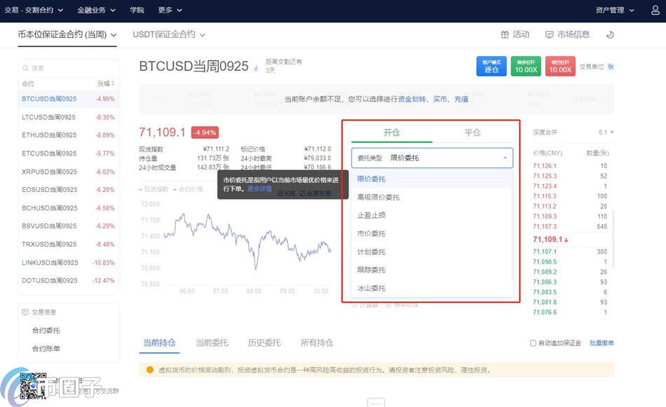Select LTCUSD当周0925 contract row
The image size is (666, 407).
point(69,117)
